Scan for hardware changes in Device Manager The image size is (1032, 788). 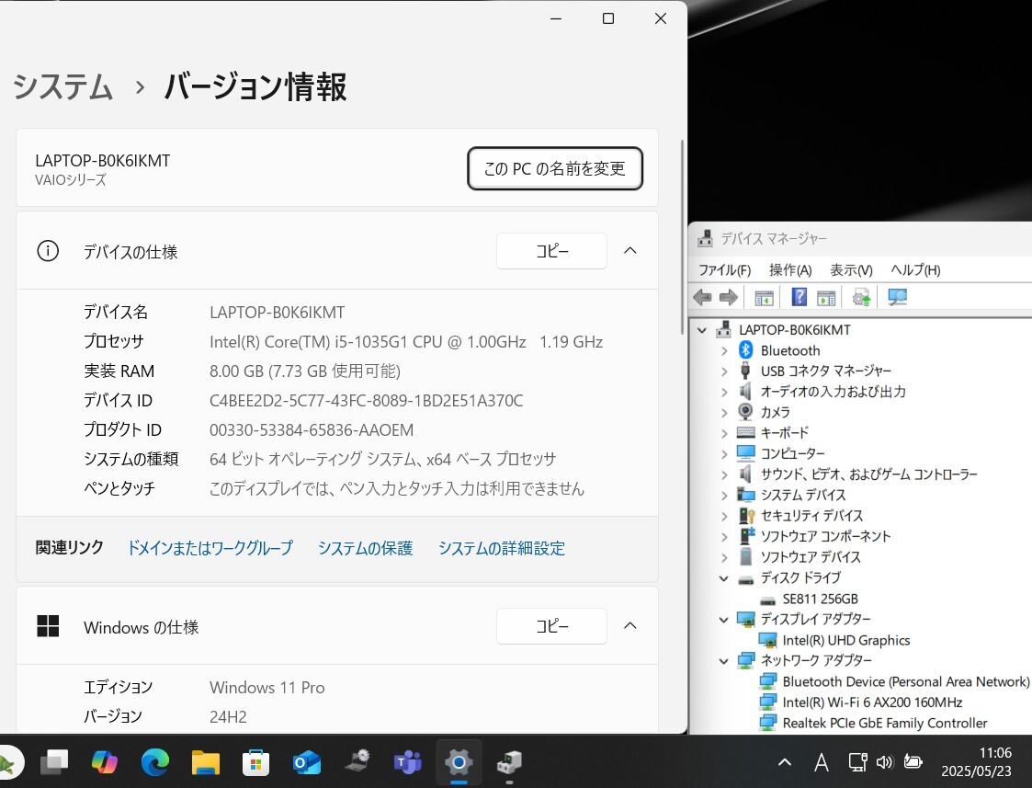[897, 298]
